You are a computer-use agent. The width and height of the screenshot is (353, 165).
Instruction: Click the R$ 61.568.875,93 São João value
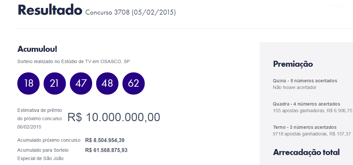pyautogui.click(x=106, y=150)
